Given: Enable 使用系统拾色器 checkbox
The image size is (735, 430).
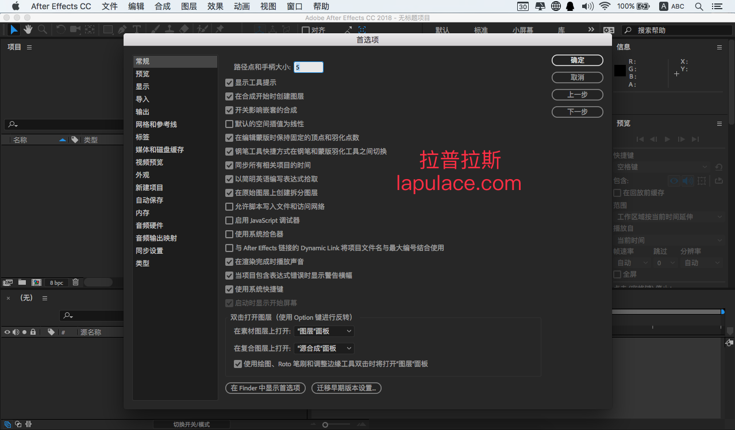Looking at the screenshot, I should (229, 234).
